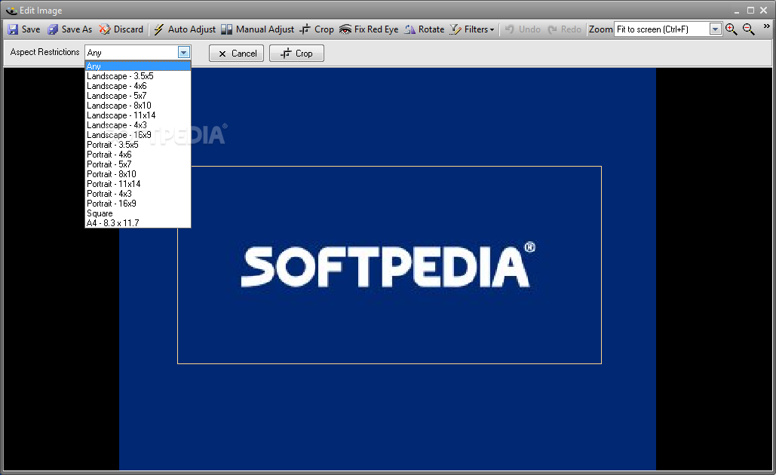Image resolution: width=776 pixels, height=475 pixels.
Task: Choose Landscape - 4x6 option
Action: coord(137,86)
